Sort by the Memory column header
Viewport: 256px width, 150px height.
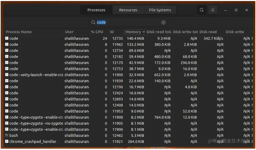(135, 32)
